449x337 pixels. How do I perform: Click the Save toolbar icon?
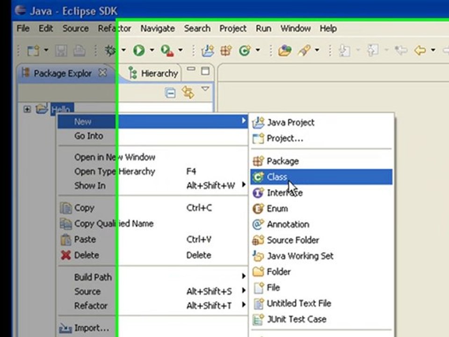tap(61, 51)
